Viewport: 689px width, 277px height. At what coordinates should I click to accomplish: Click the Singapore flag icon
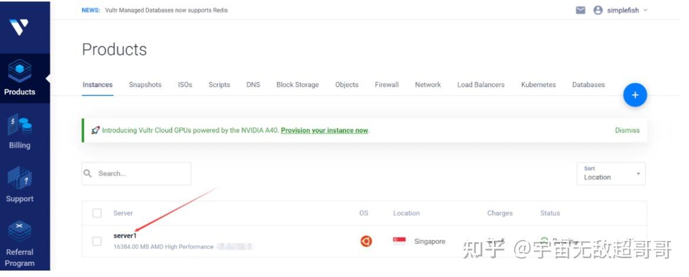(x=399, y=241)
